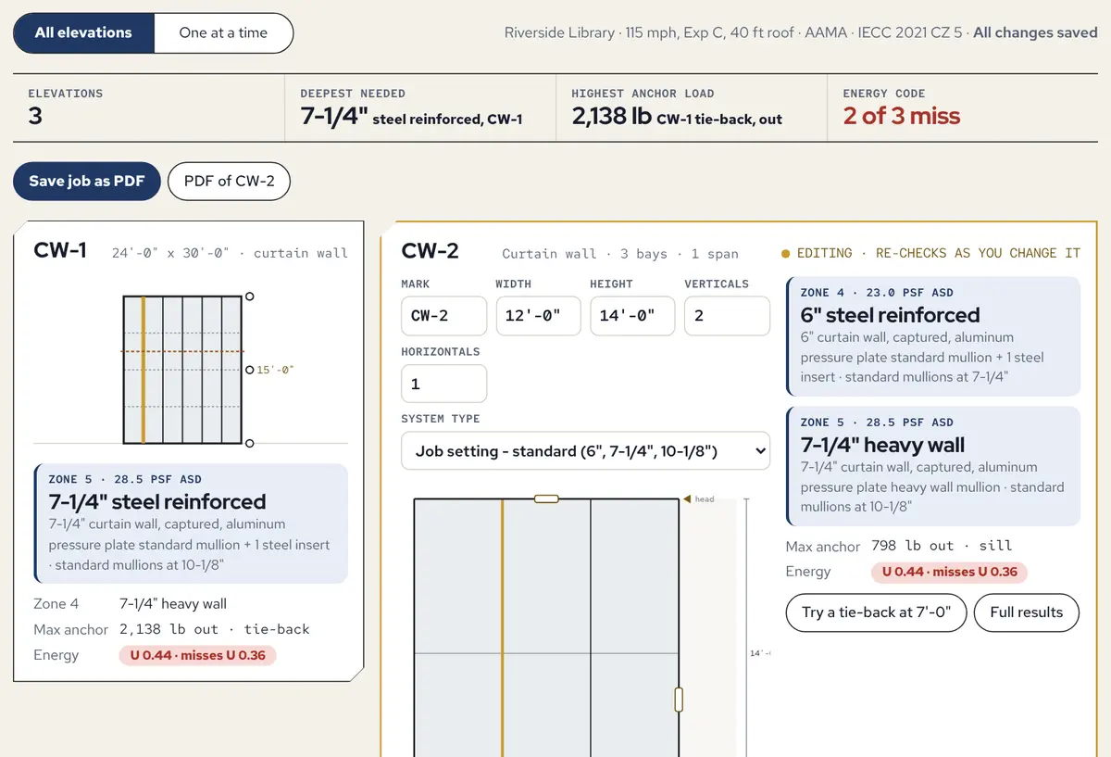Click the CW-2 Zone 4 6" steel reinforced card
1111x757 pixels.
tap(933, 336)
